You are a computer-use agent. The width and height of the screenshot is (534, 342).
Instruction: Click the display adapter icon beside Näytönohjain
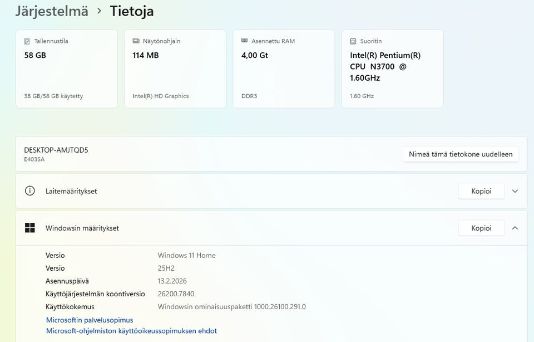(136, 41)
